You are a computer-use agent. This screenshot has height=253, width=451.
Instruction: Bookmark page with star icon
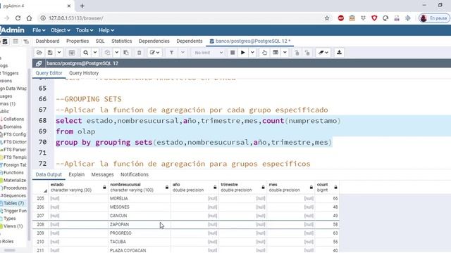[x=327, y=18]
